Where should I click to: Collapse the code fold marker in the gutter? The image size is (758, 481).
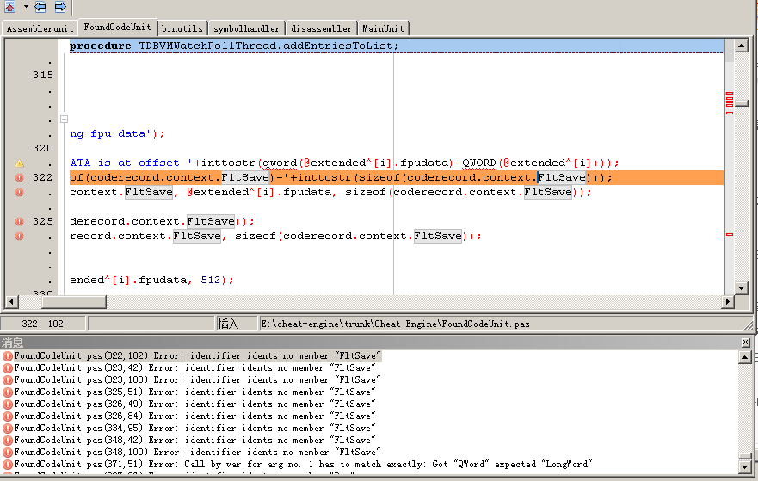pyautogui.click(x=63, y=119)
